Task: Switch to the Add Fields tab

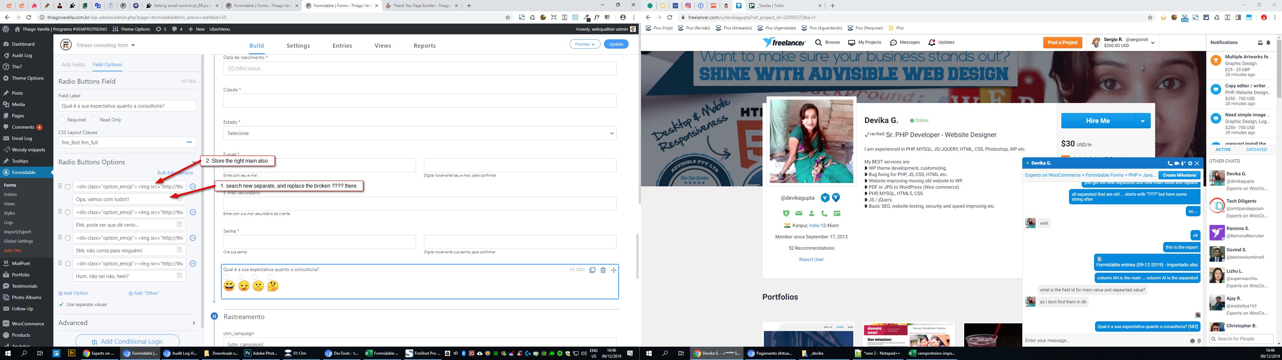Action: 73,65
